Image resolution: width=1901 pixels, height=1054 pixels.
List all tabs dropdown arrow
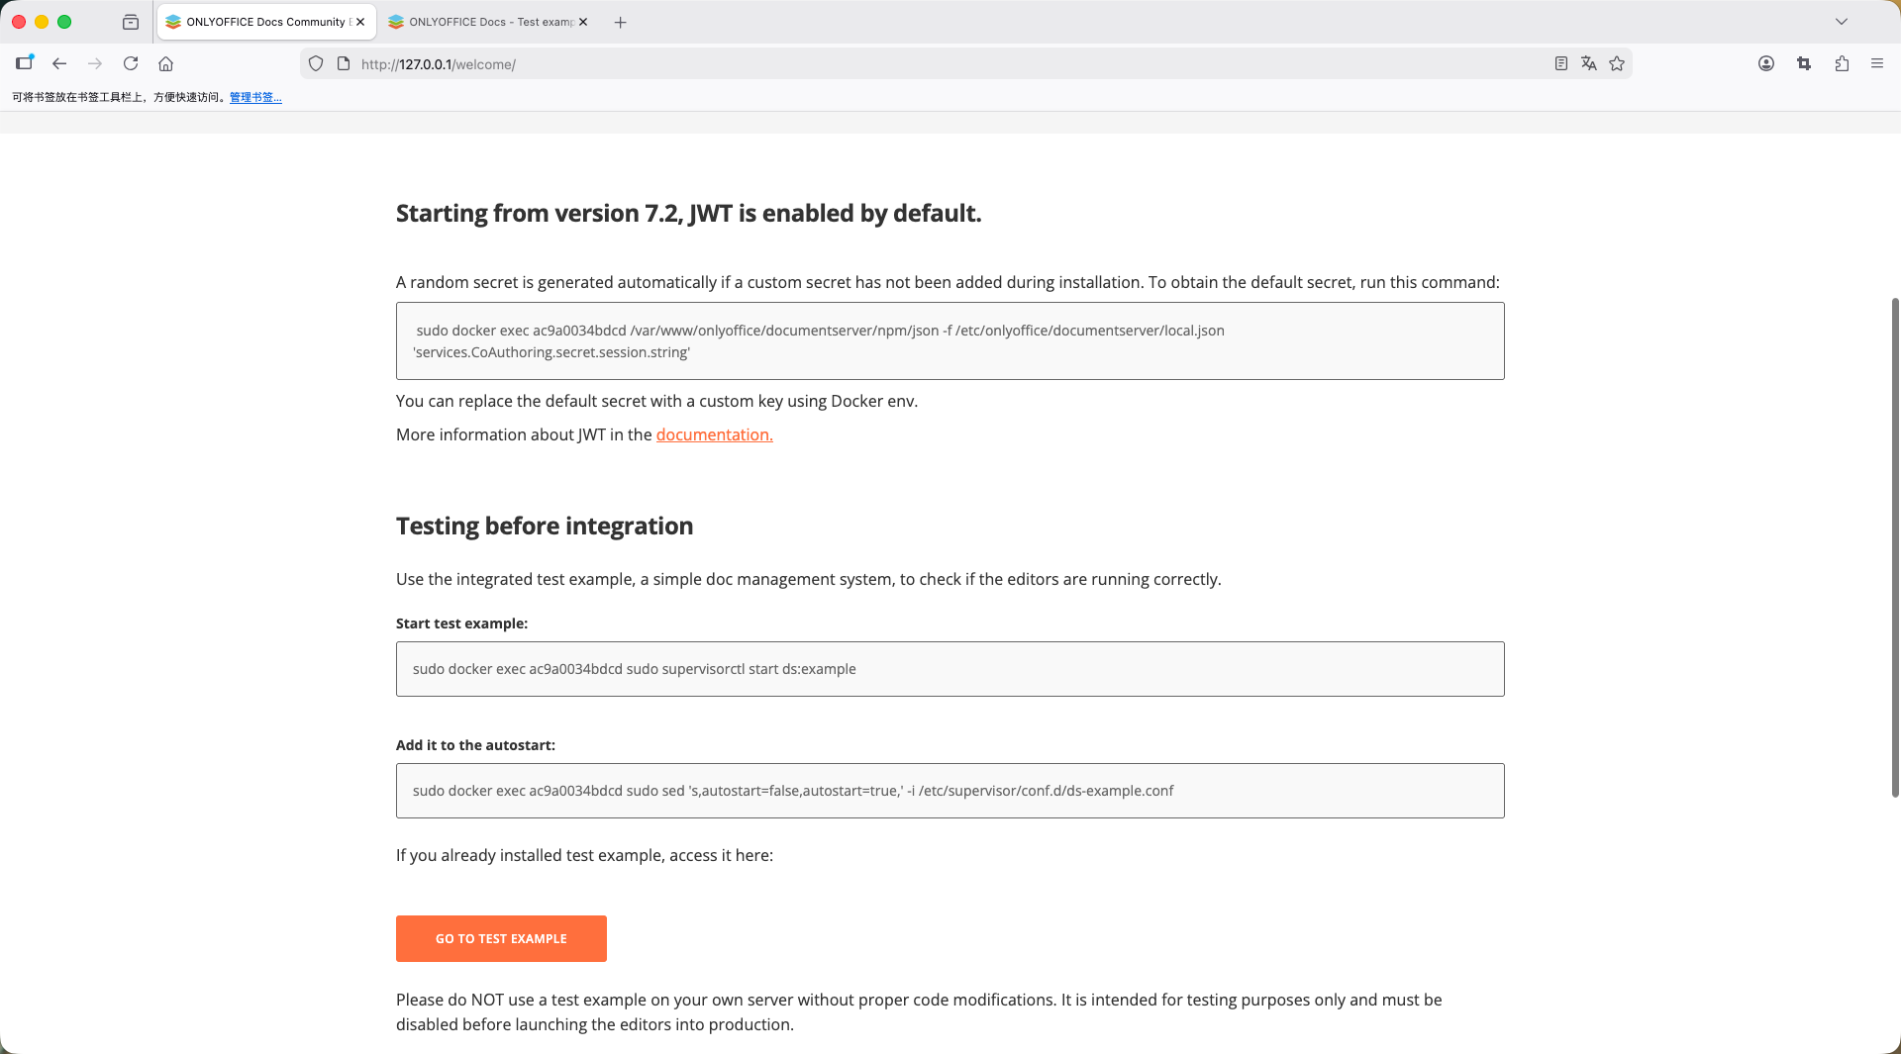(x=1842, y=22)
